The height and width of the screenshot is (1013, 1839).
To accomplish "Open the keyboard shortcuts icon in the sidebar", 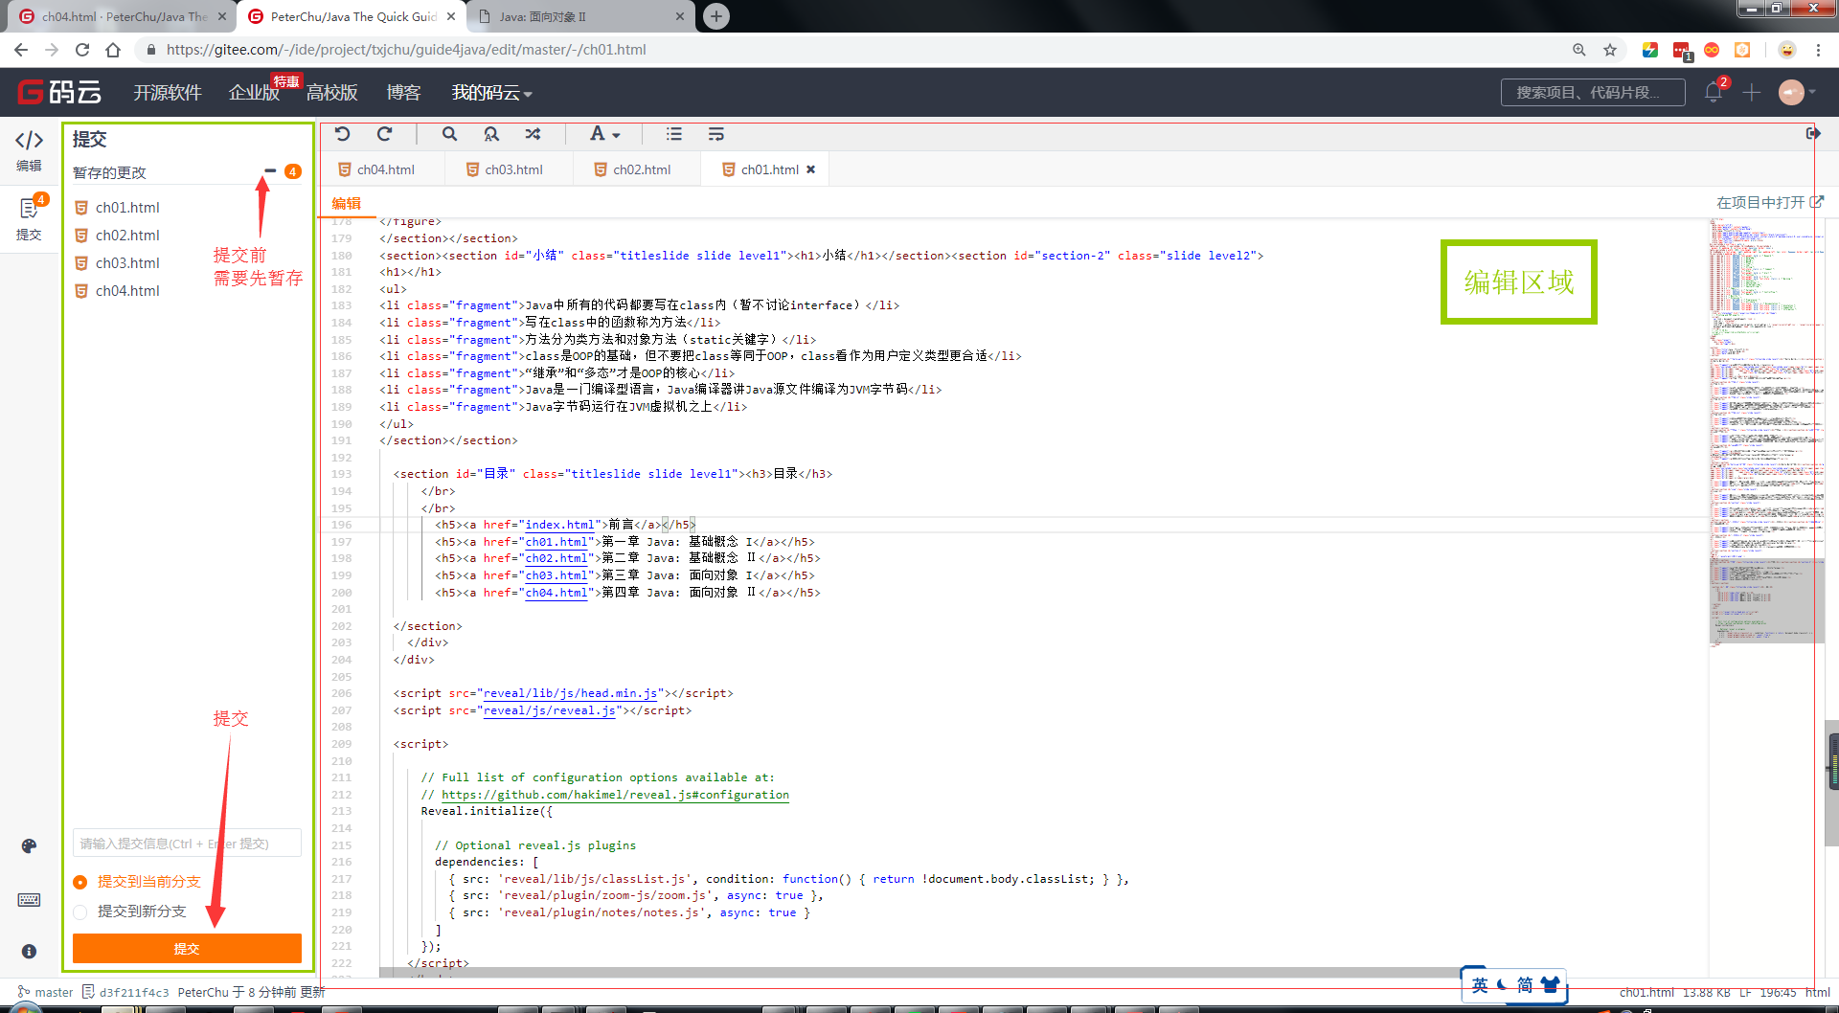I will click(29, 900).
